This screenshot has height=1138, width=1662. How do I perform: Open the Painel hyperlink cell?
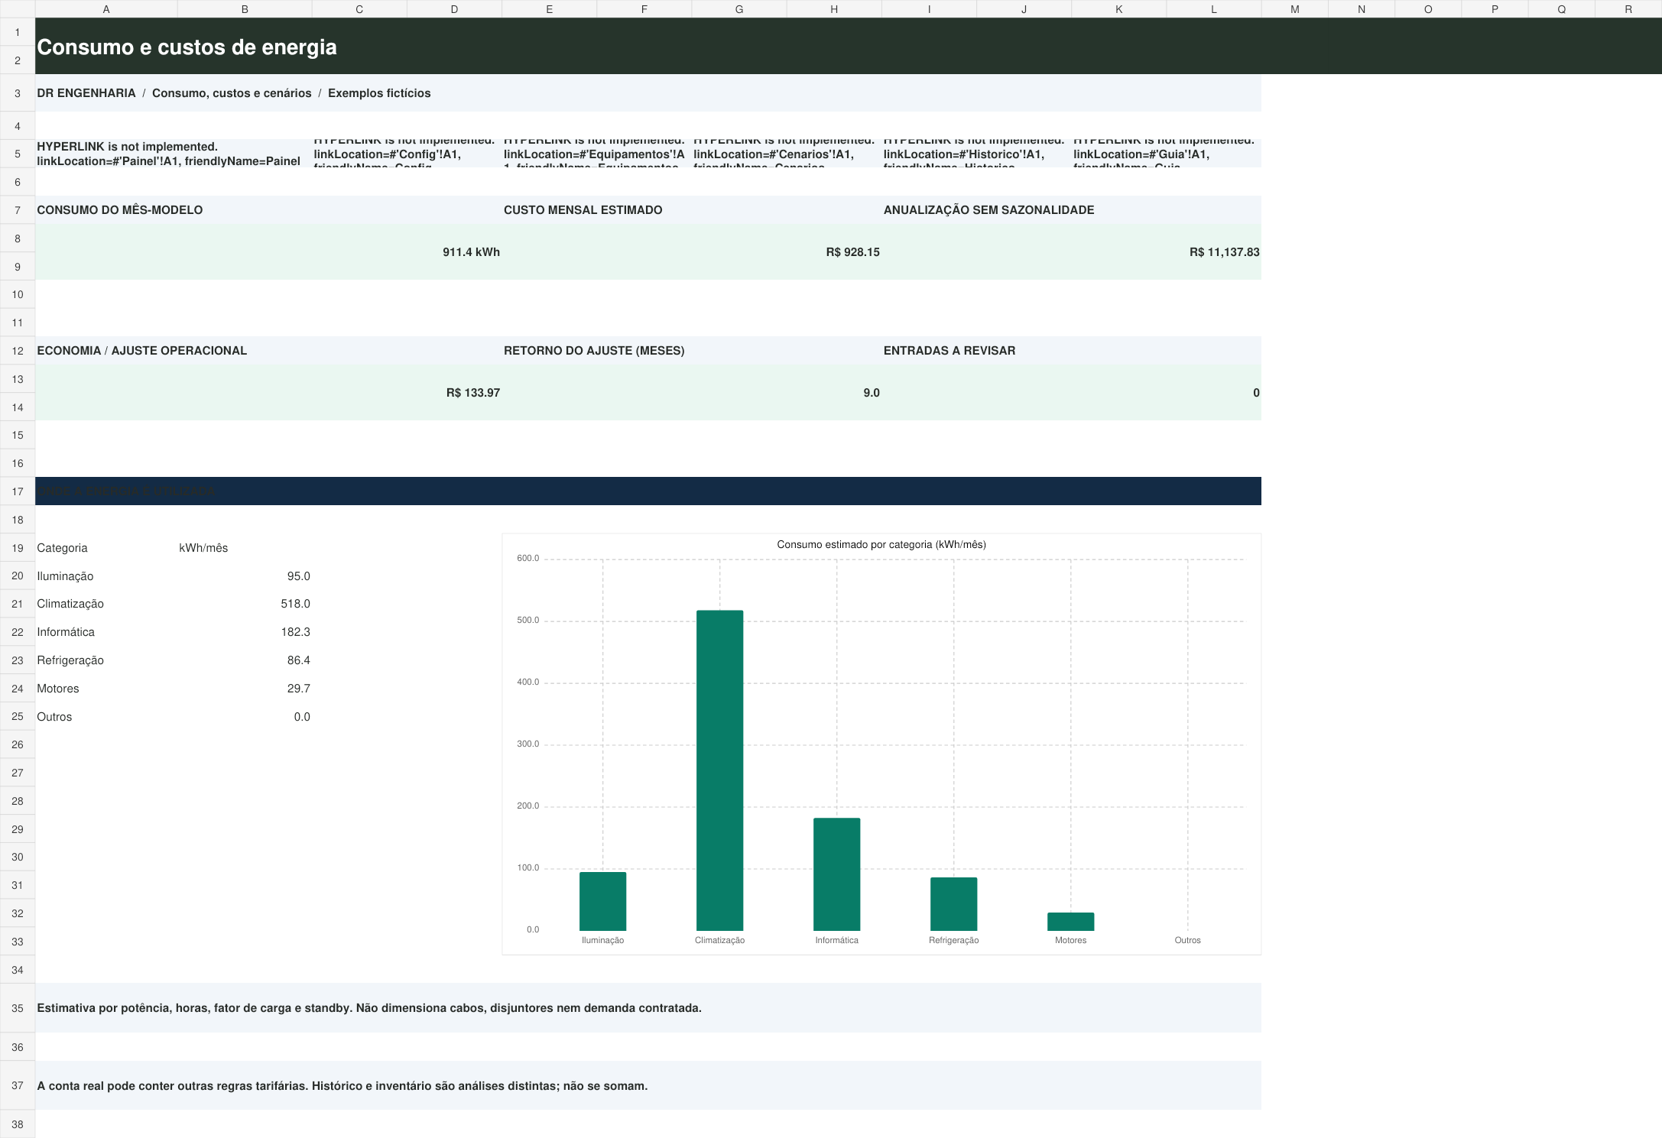tap(174, 154)
